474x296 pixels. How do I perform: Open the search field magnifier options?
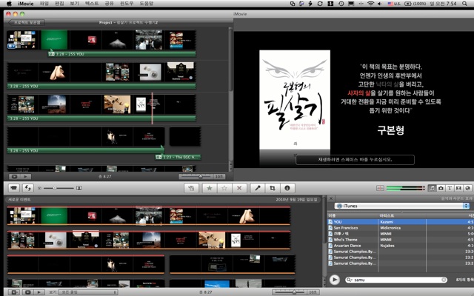pyautogui.click(x=350, y=280)
